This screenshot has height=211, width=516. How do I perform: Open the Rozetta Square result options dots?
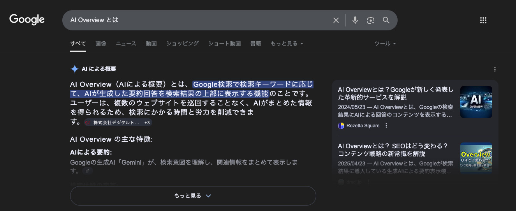[386, 125]
